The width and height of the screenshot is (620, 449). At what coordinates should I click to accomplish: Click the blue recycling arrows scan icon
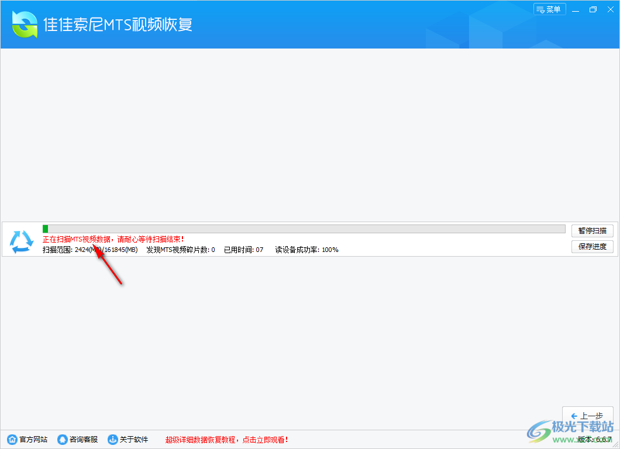(22, 241)
